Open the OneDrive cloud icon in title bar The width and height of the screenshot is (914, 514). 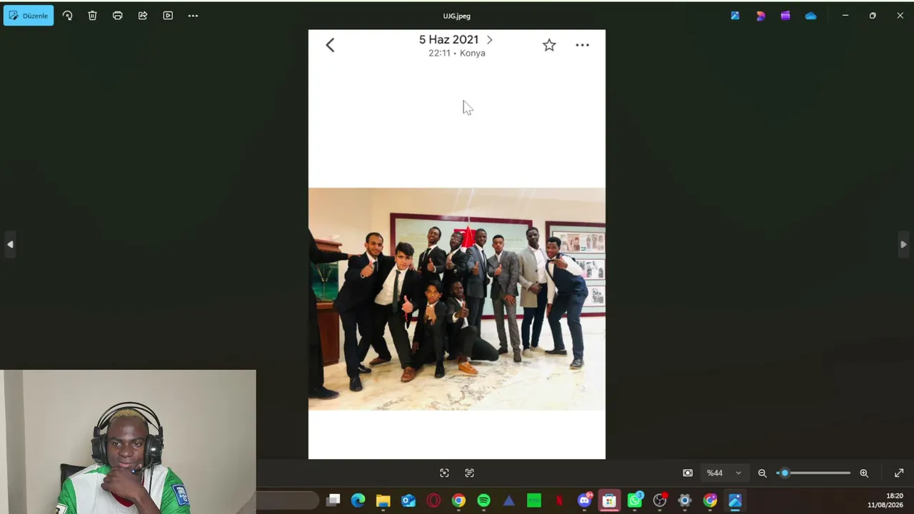(x=810, y=16)
